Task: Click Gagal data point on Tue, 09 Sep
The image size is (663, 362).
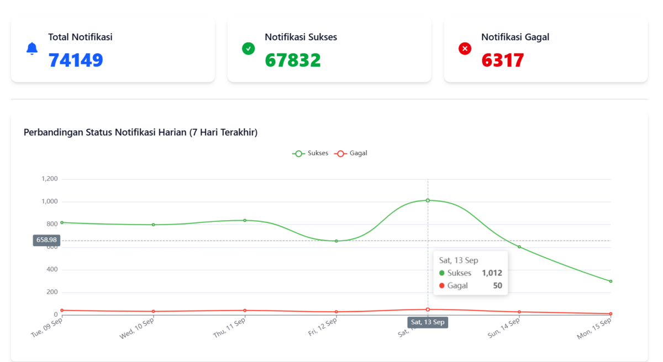Action: pyautogui.click(x=62, y=310)
